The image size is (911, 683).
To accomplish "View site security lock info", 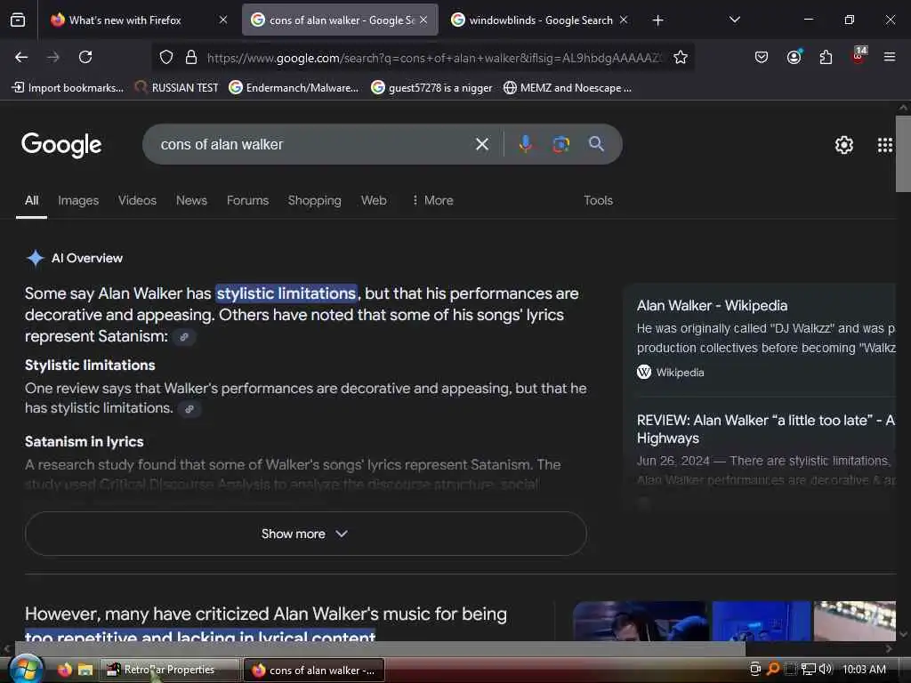I will coord(191,57).
